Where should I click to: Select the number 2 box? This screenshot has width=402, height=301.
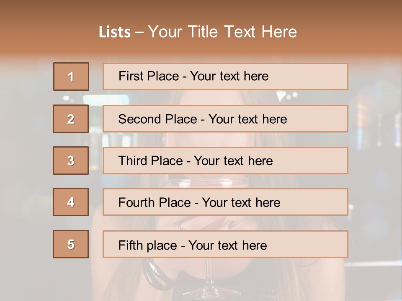click(71, 119)
